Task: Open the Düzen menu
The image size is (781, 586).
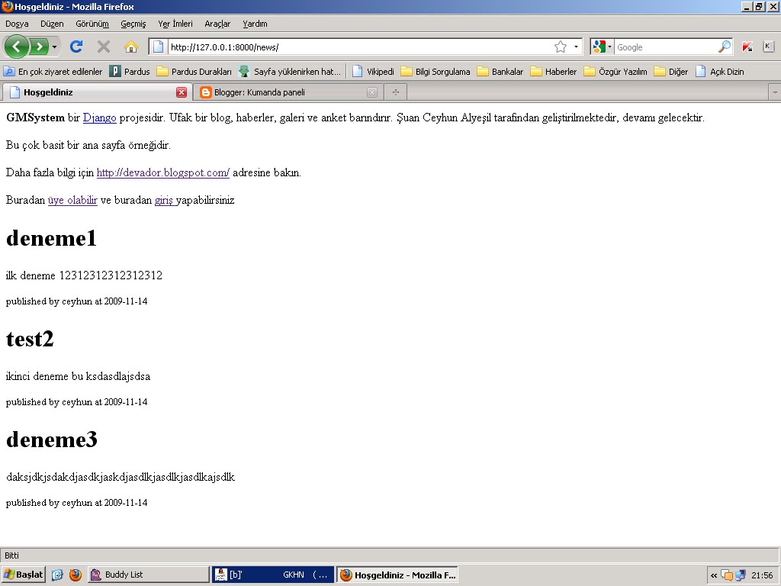Action: tap(52, 24)
